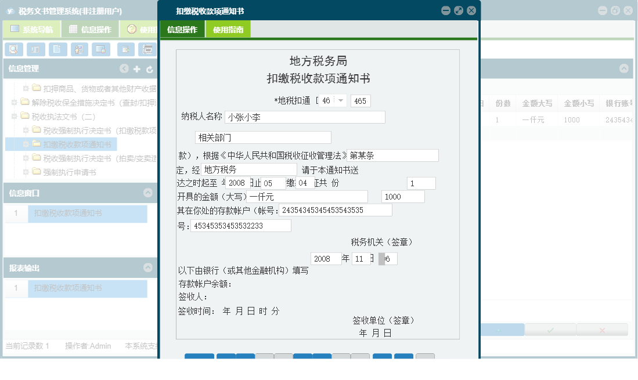Viewport: 638px width, 380px height.
Task: Click the 金额（大写）一仟元 field
Action: tap(307, 197)
